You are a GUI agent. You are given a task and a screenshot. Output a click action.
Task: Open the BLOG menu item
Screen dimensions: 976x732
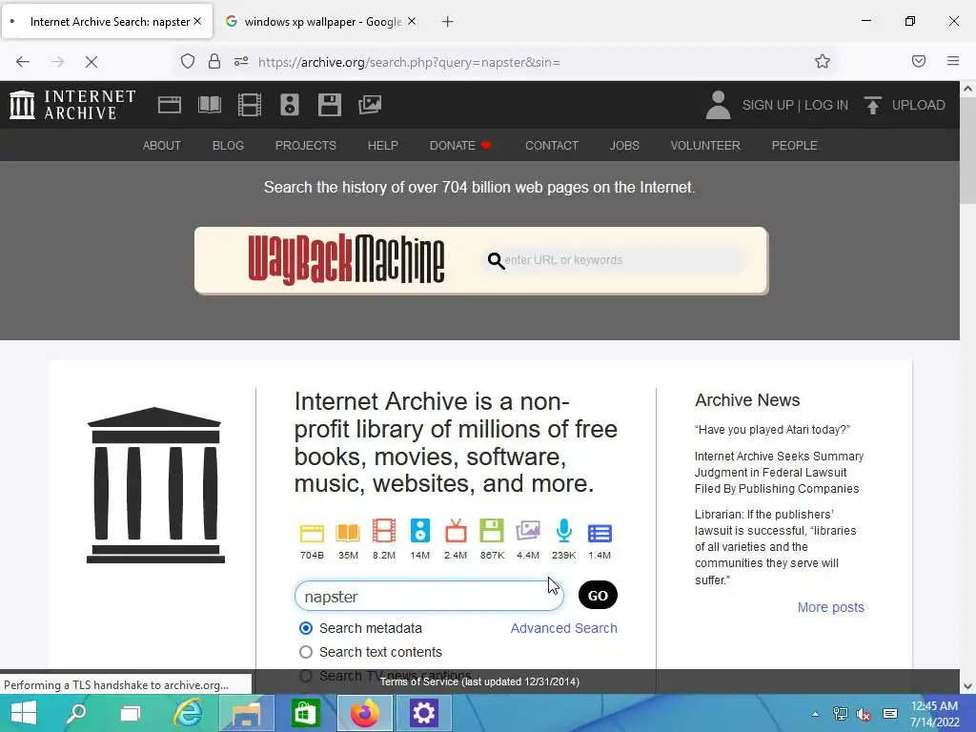(x=228, y=145)
